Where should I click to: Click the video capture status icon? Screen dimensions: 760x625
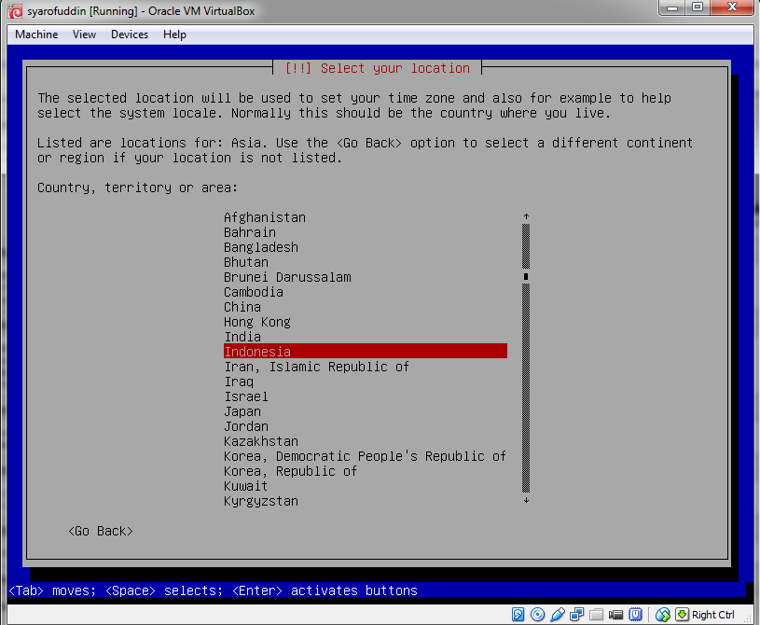click(x=616, y=615)
